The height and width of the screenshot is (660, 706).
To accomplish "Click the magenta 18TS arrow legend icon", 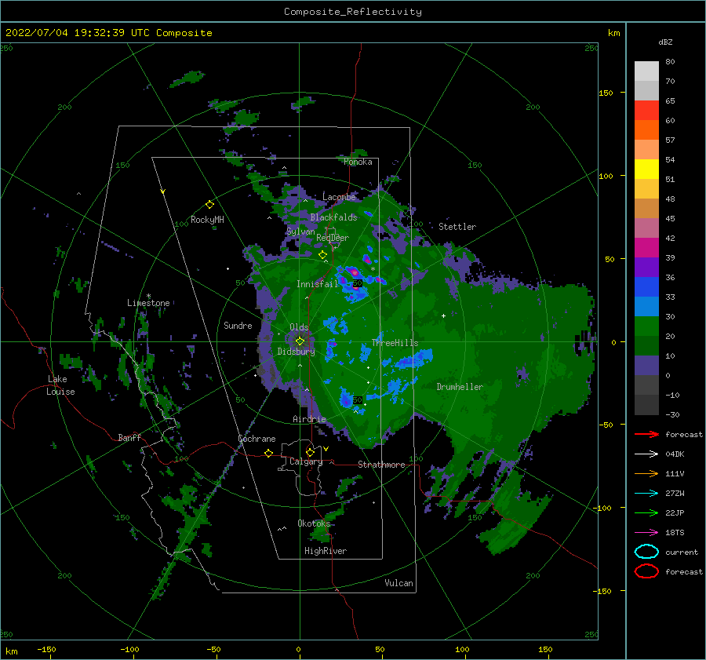I will 646,533.
